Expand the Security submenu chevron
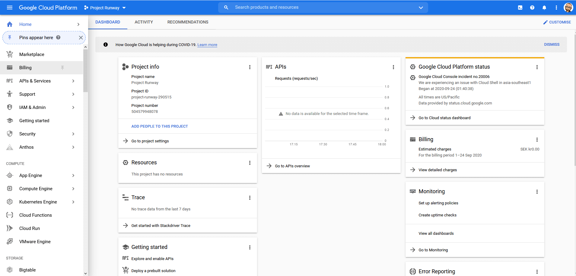 pyautogui.click(x=73, y=134)
